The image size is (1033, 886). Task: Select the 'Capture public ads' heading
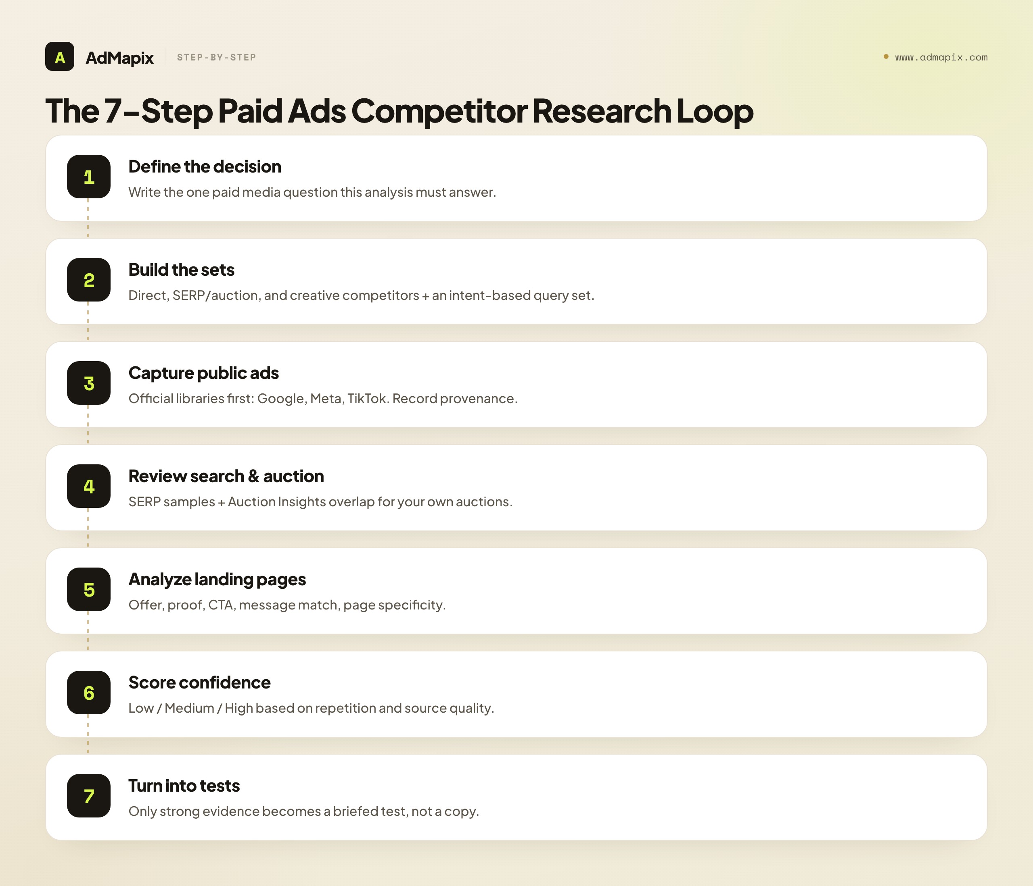[x=203, y=373]
